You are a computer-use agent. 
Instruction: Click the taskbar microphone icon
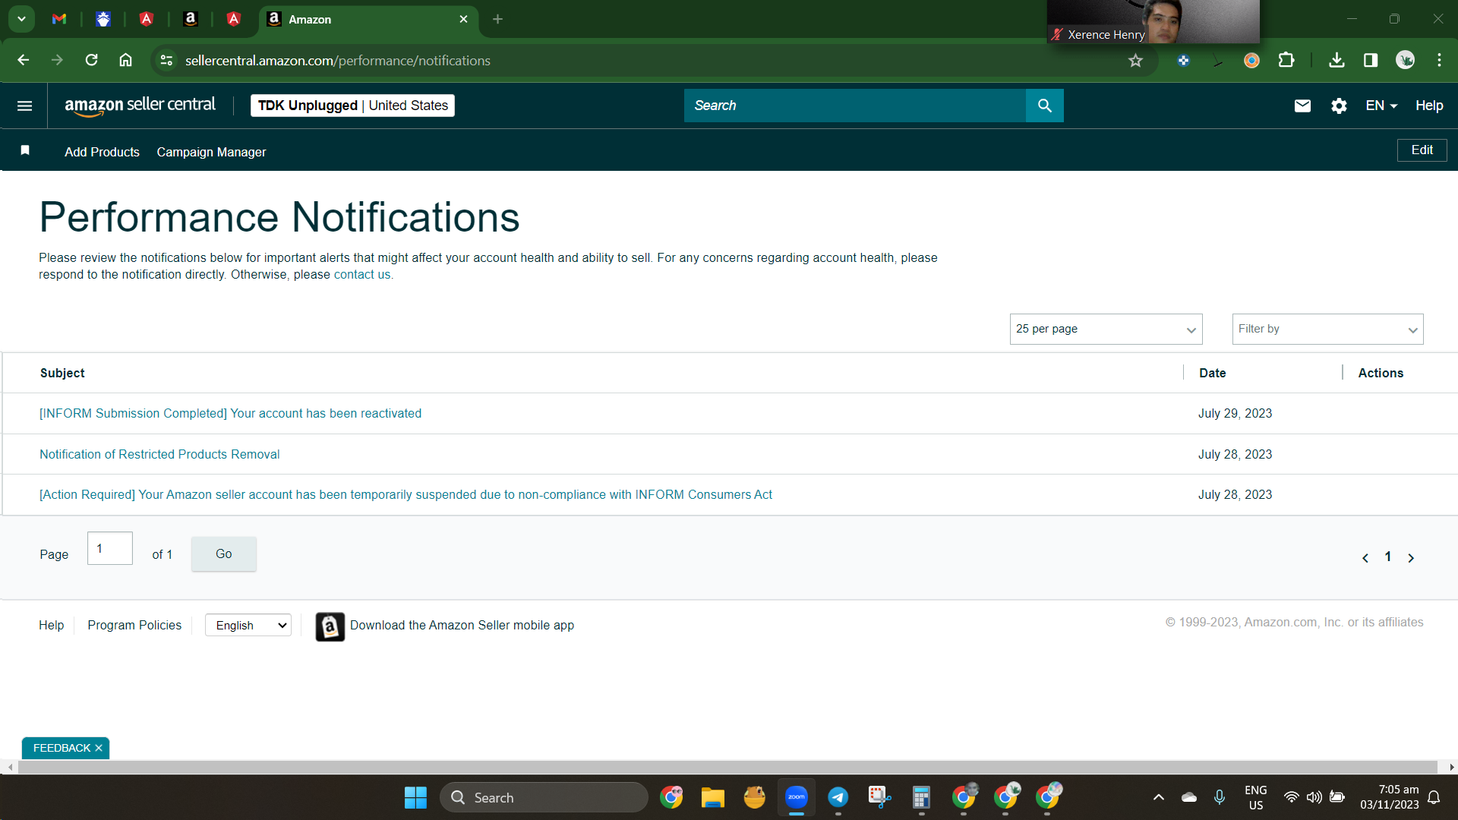click(1219, 797)
